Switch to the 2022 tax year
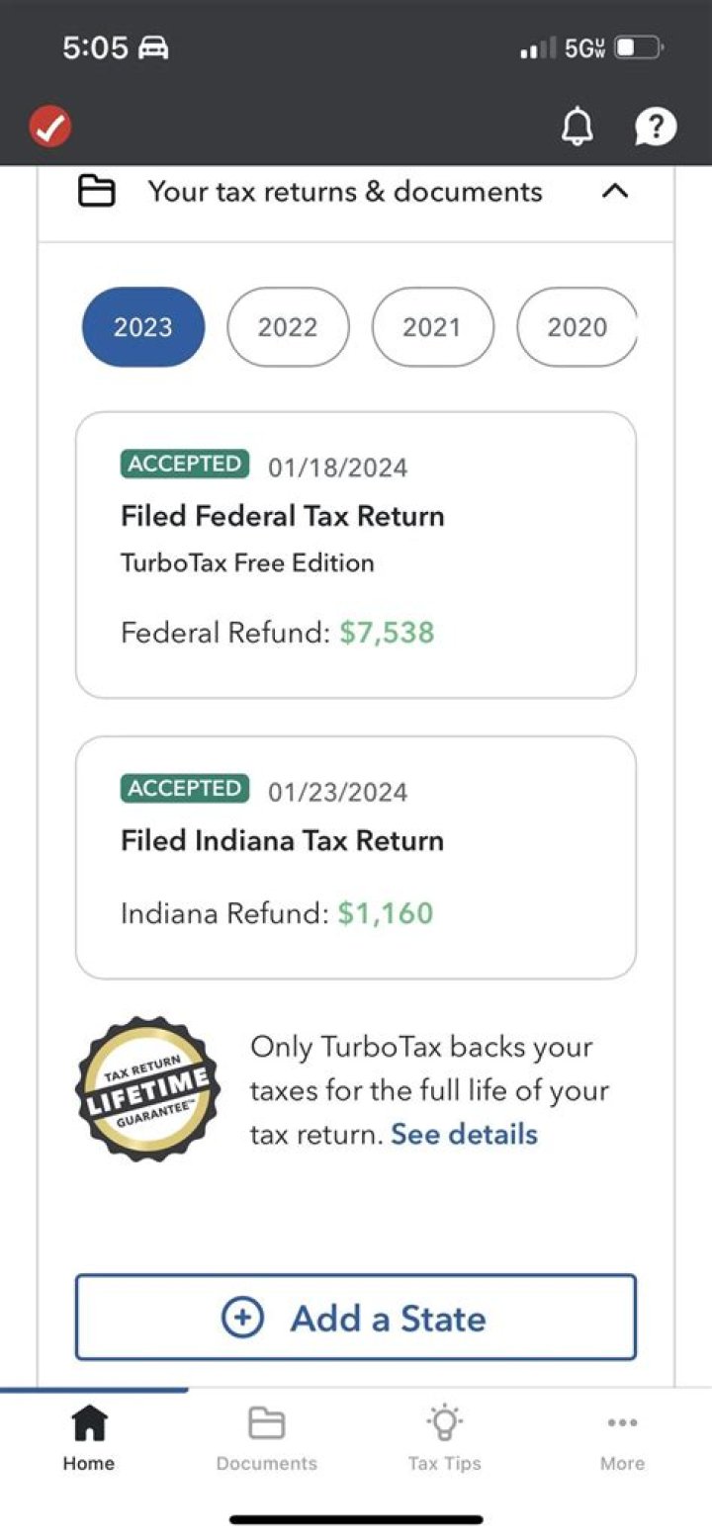This screenshot has width=712, height=1539. pos(288,326)
